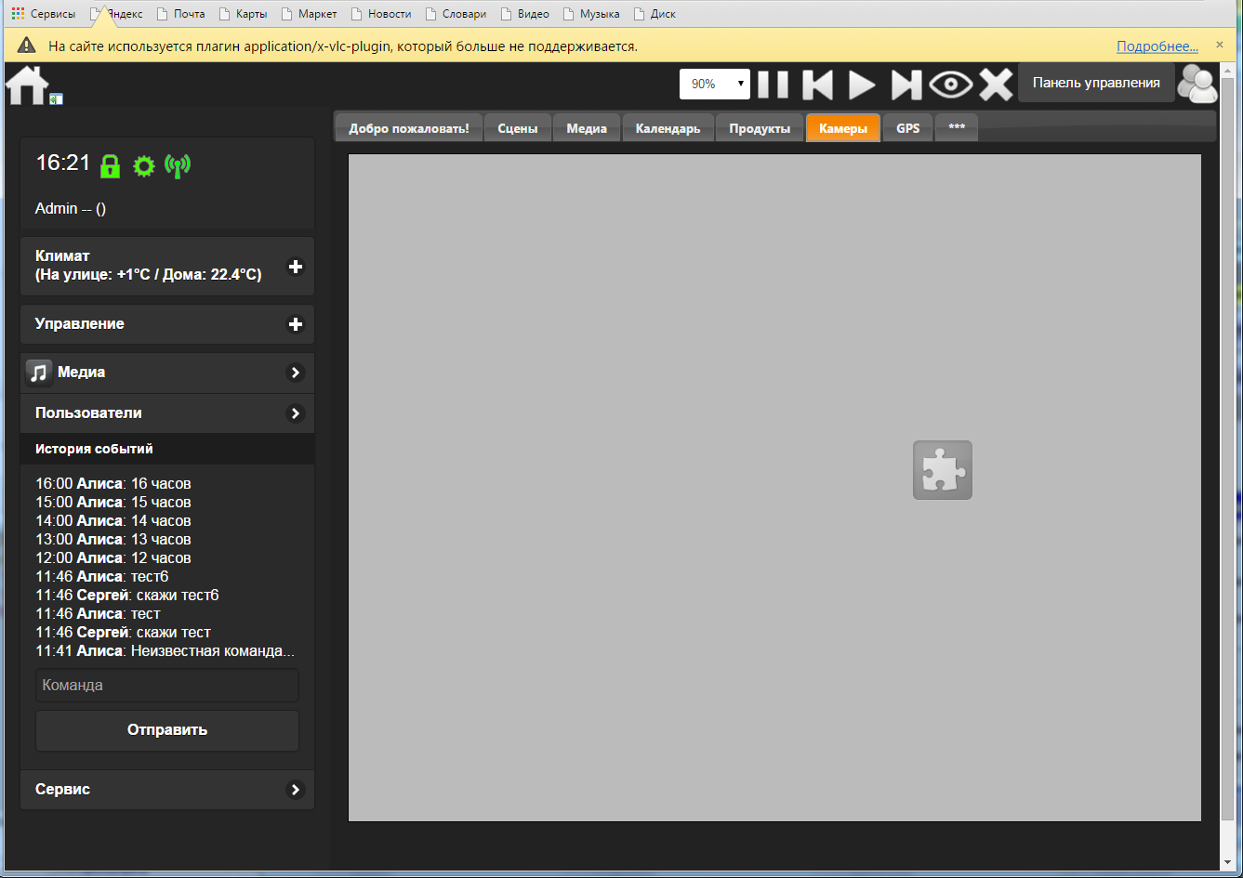Click the green antenna signal icon
The image size is (1243, 878).
click(177, 165)
